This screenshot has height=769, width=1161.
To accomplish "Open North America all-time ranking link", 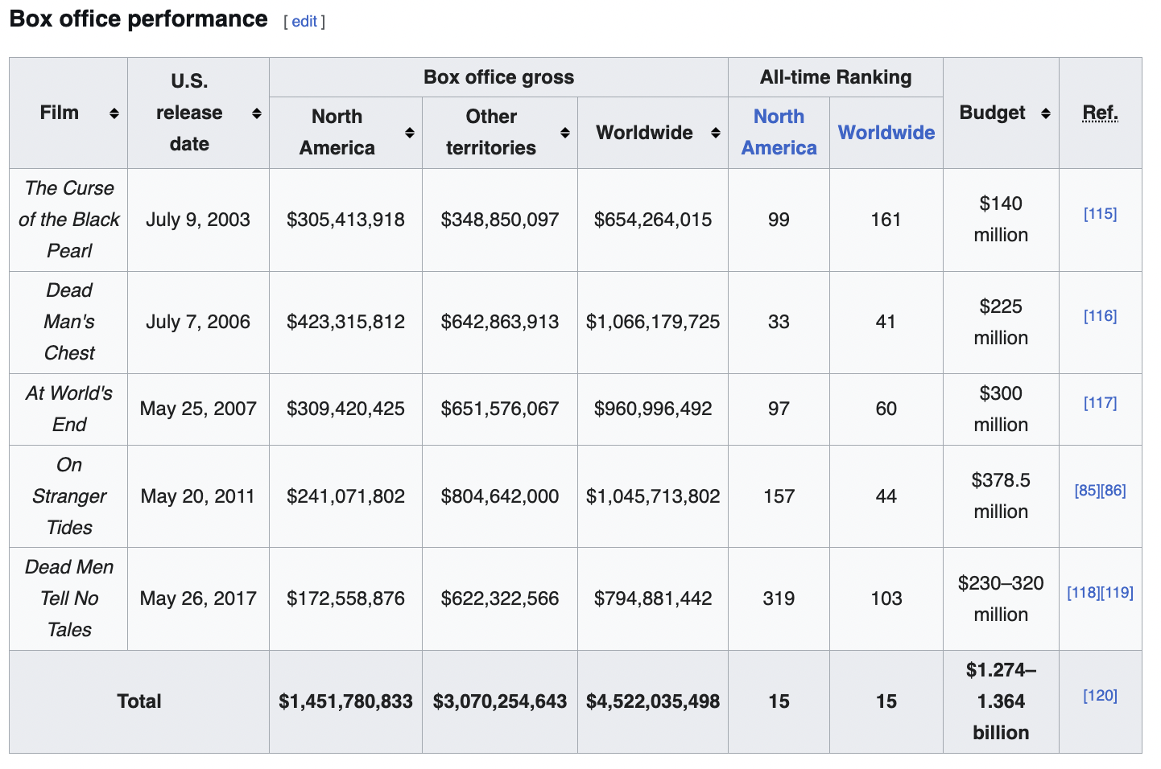I will point(779,132).
